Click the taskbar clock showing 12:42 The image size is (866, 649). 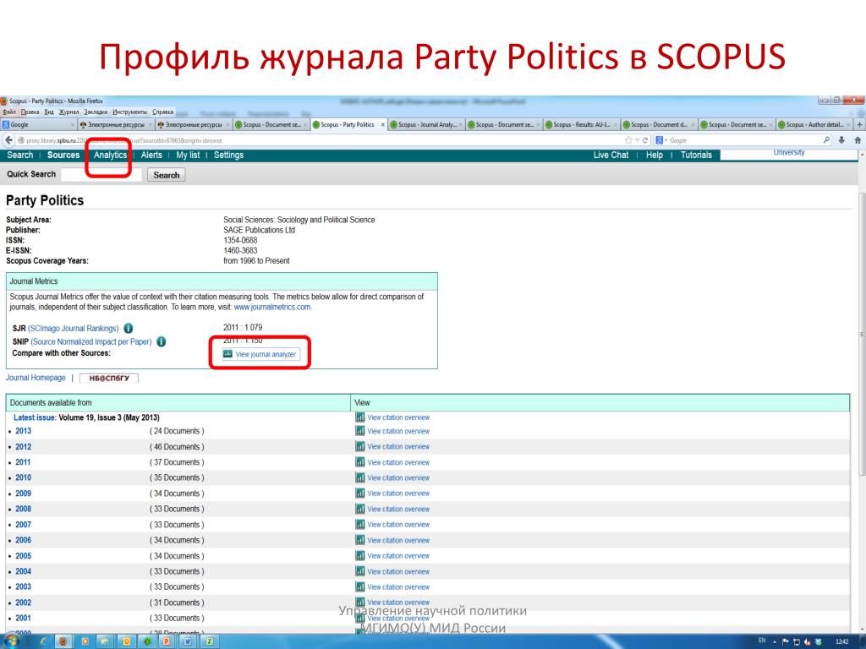point(841,641)
